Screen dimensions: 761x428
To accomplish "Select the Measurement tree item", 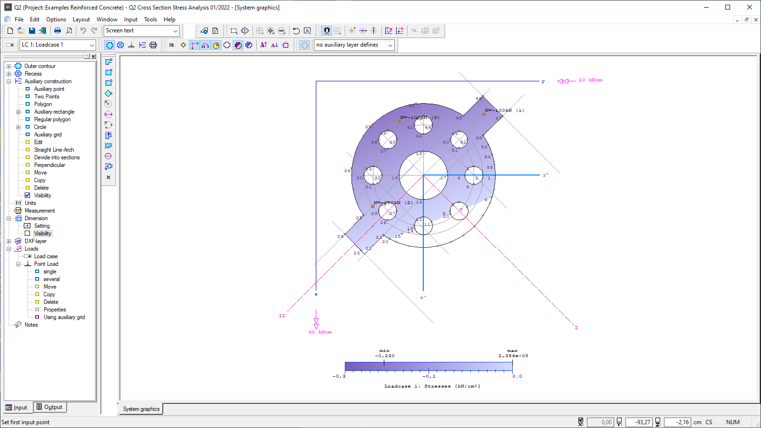I will [39, 211].
